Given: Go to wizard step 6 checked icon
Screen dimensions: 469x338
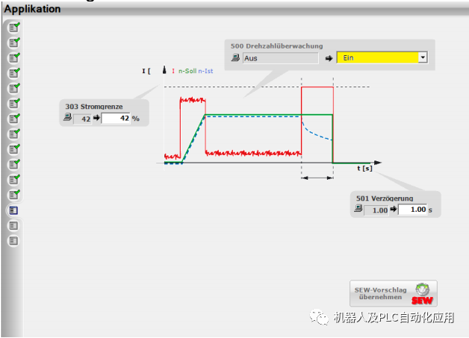Looking at the screenshot, I should tap(13, 104).
